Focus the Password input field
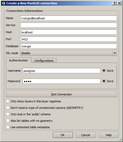123x142 pixels. coord(62,81)
